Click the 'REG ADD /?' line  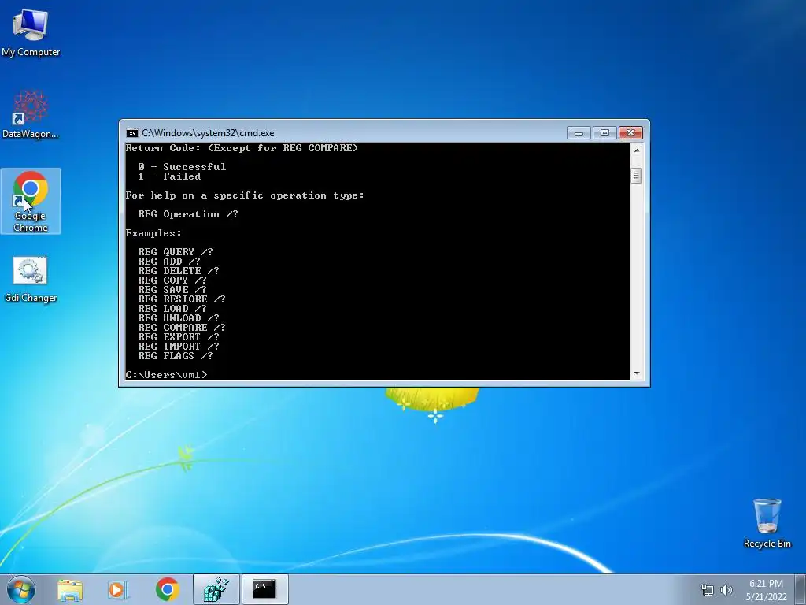tap(169, 262)
